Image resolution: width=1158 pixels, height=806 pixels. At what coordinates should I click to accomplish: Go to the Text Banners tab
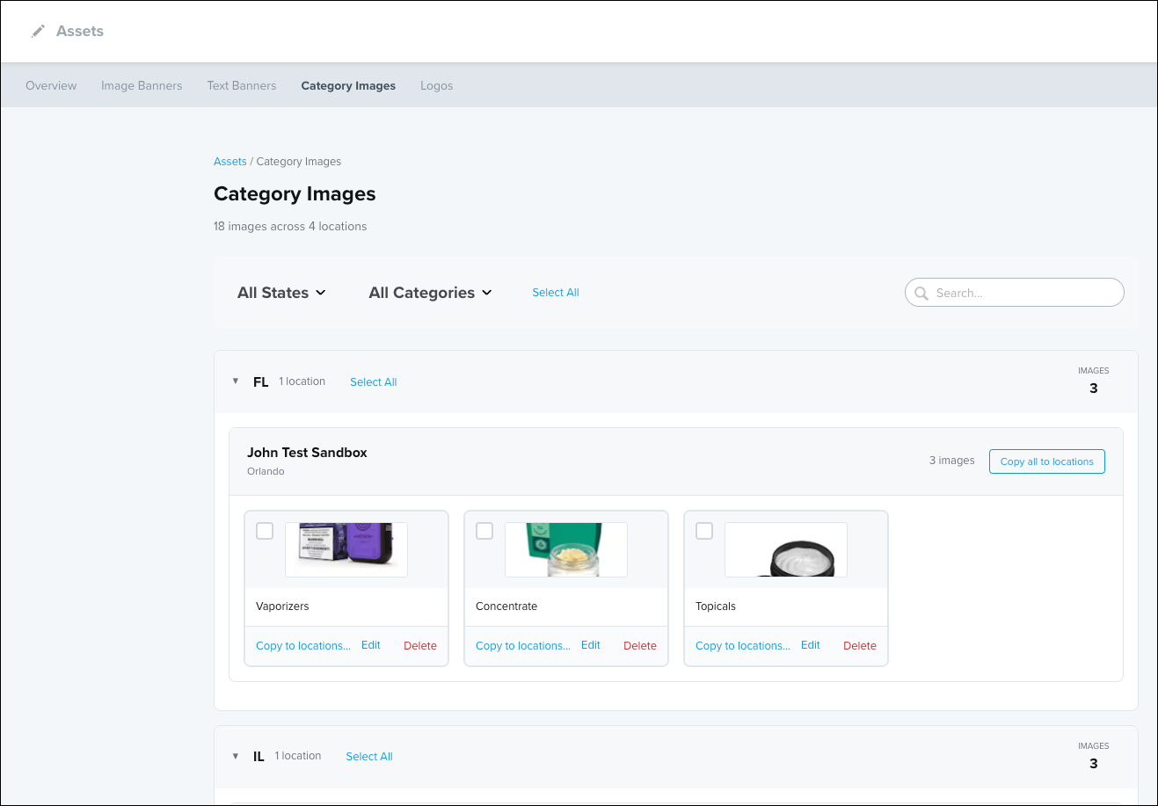point(242,86)
